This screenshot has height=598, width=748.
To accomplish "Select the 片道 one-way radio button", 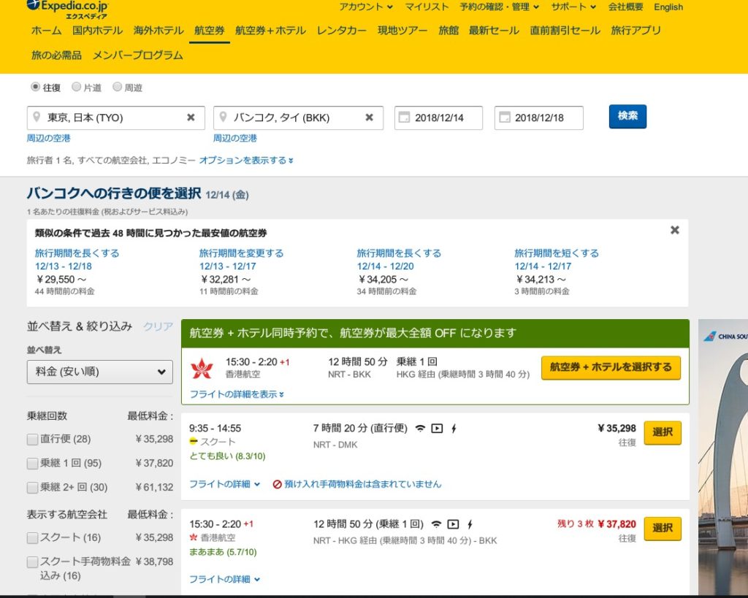I will point(76,87).
